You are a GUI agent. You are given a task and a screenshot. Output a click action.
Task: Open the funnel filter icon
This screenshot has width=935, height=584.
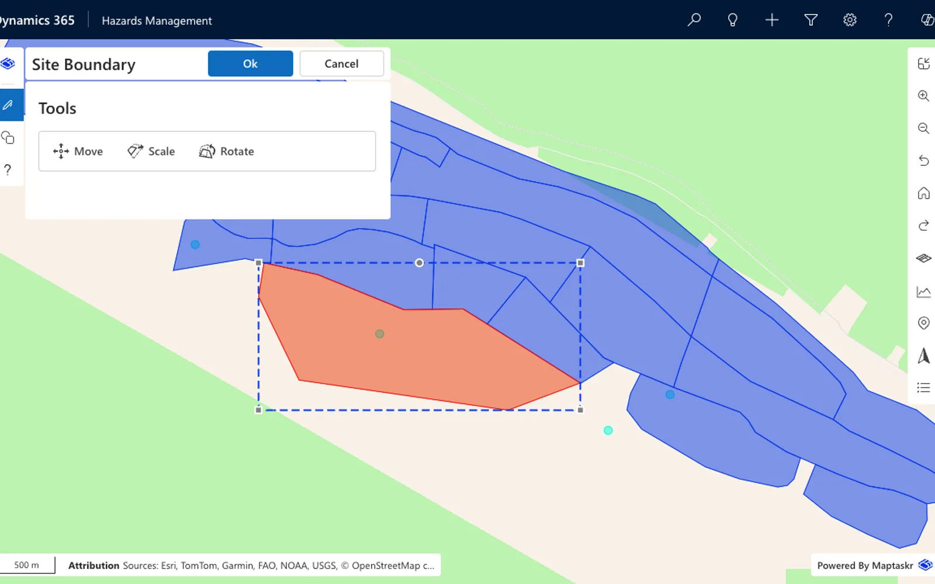point(811,20)
